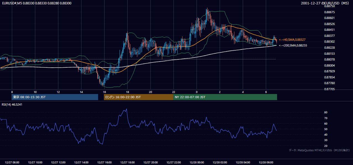The width and height of the screenshot is (353, 165).
Task: Click price axis value 0.88451
Action: (x=330, y=30)
